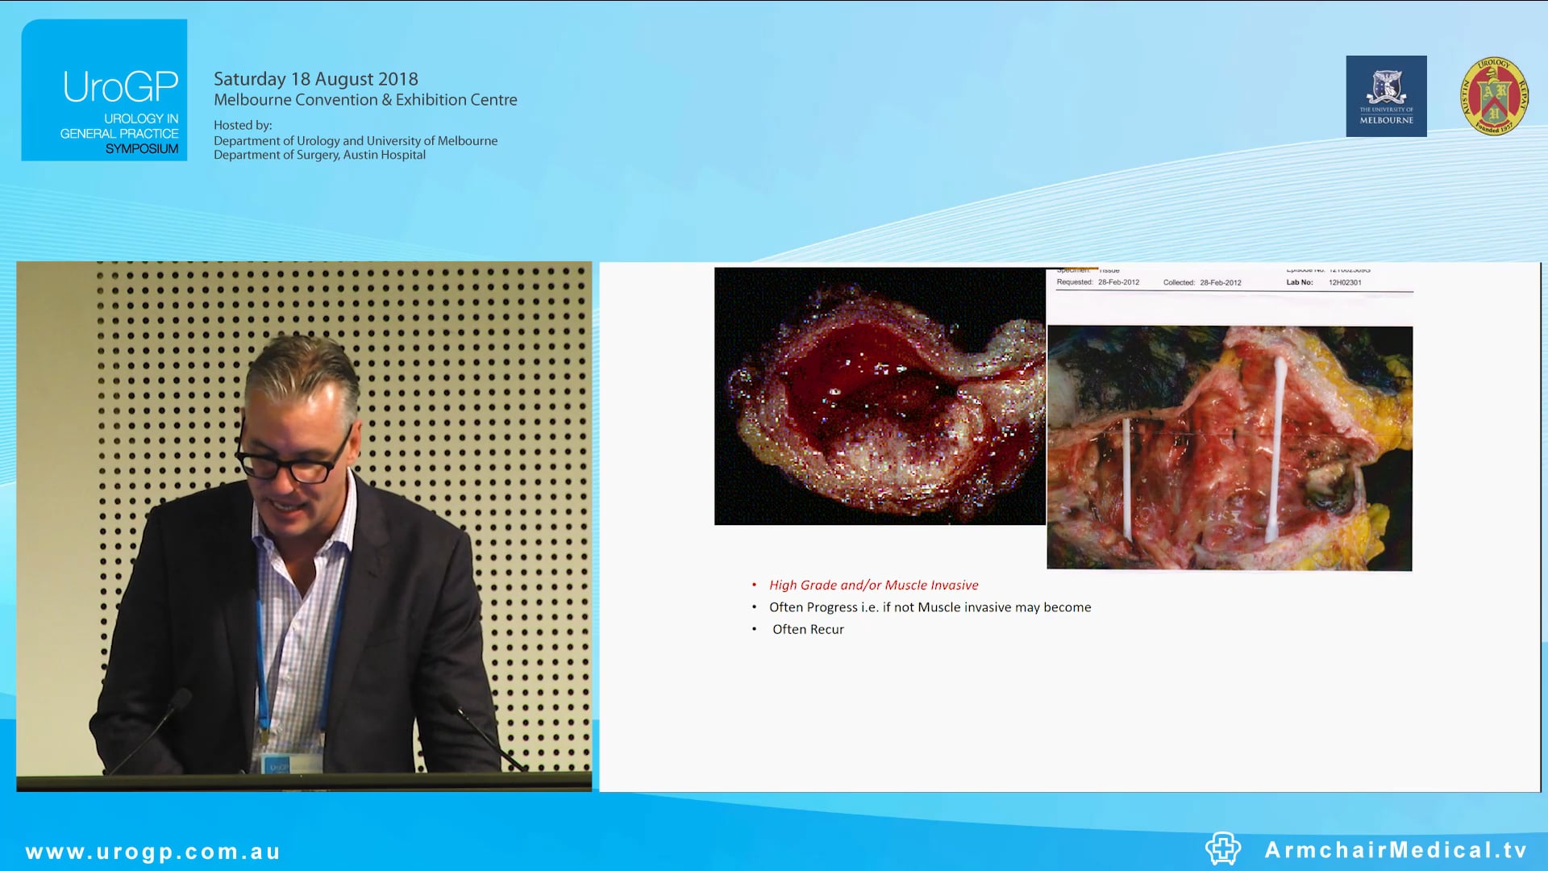Select the 'Often Recur' bullet point
Image resolution: width=1548 pixels, height=871 pixels.
pyautogui.click(x=807, y=629)
